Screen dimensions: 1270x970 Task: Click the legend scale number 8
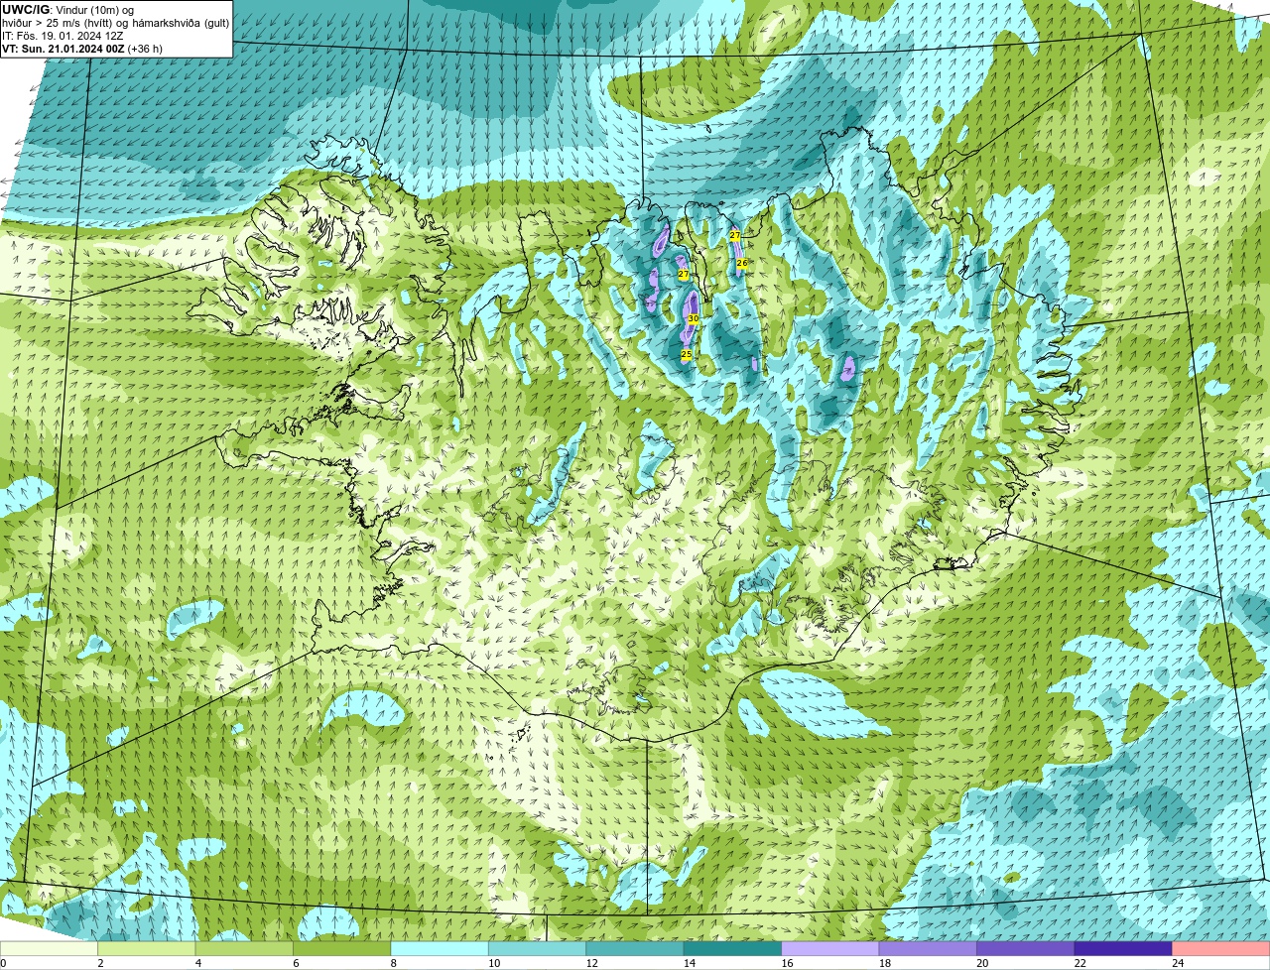click(x=393, y=963)
